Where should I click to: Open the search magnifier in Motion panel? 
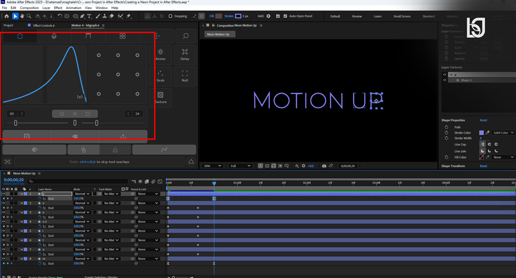point(186,36)
